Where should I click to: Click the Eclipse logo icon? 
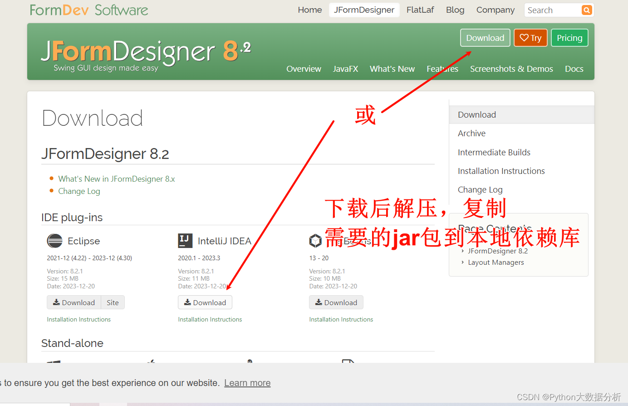click(55, 241)
